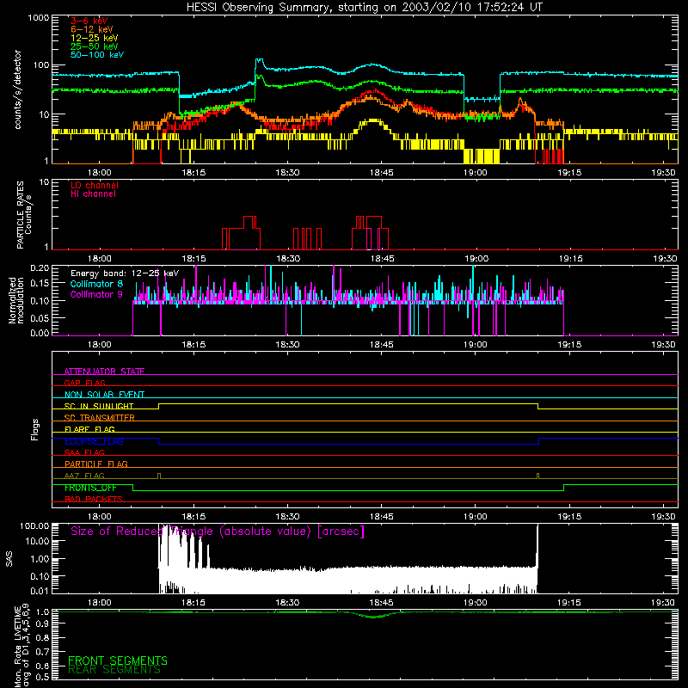688x688 pixels.
Task: Click the Normalized modulation axis label
Action: click(16, 300)
